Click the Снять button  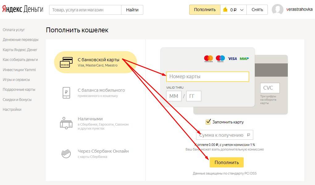(x=257, y=10)
